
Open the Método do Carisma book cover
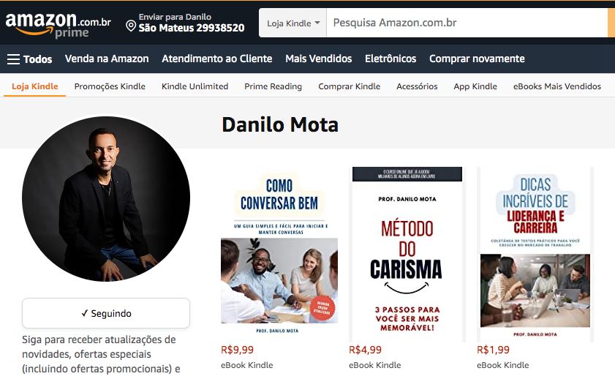[x=407, y=255]
